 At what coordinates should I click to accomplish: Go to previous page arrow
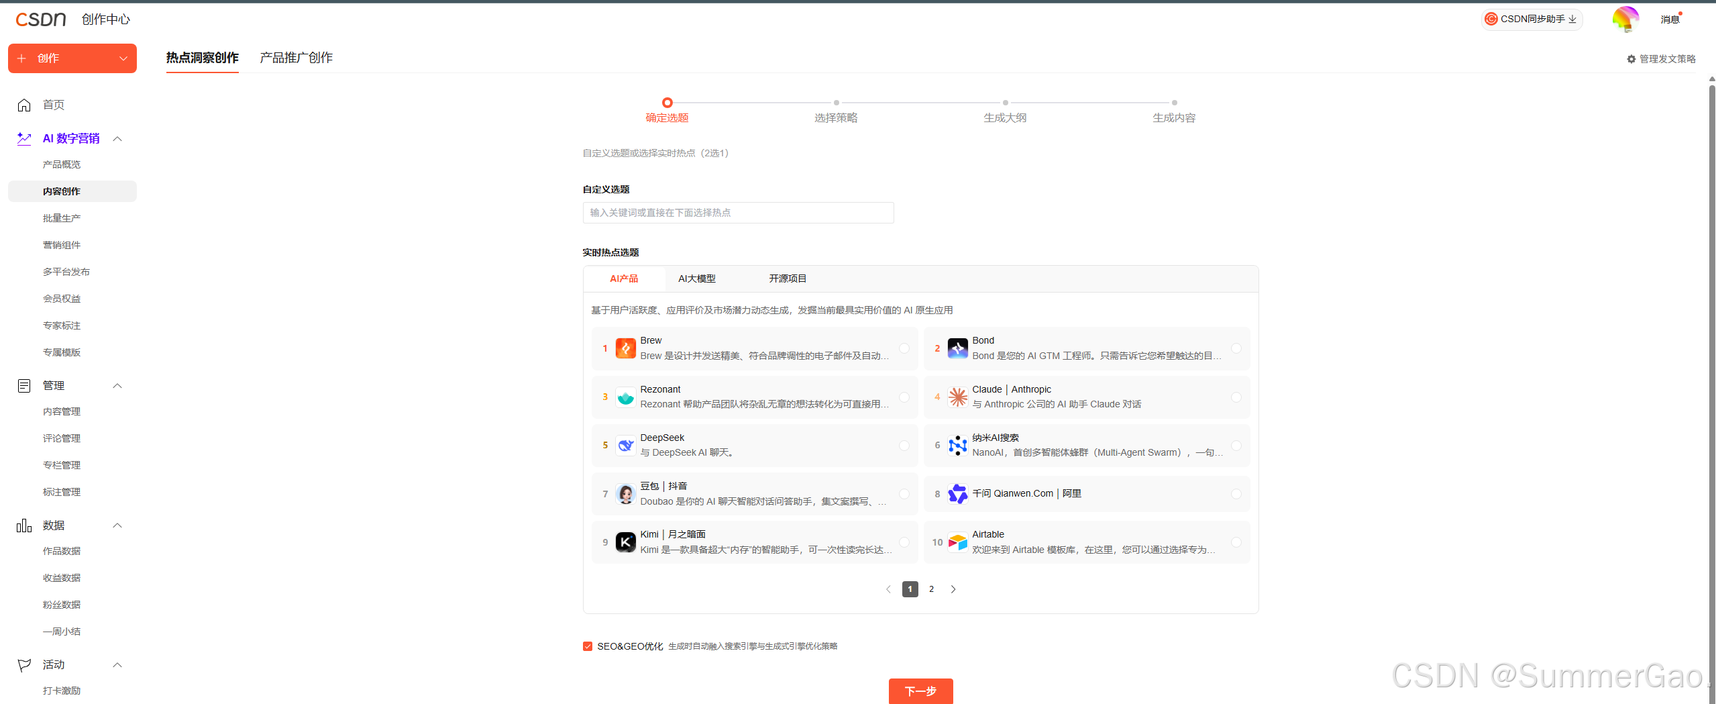pyautogui.click(x=888, y=589)
